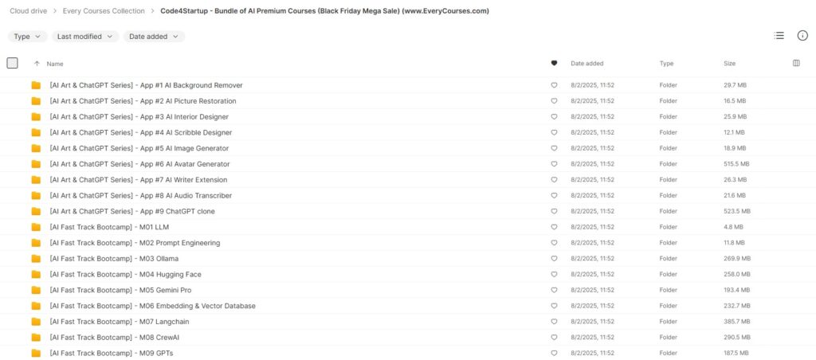Viewport: 816px width, 360px height.
Task: Open the App #9 ChatGPT clone folder
Action: point(132,211)
